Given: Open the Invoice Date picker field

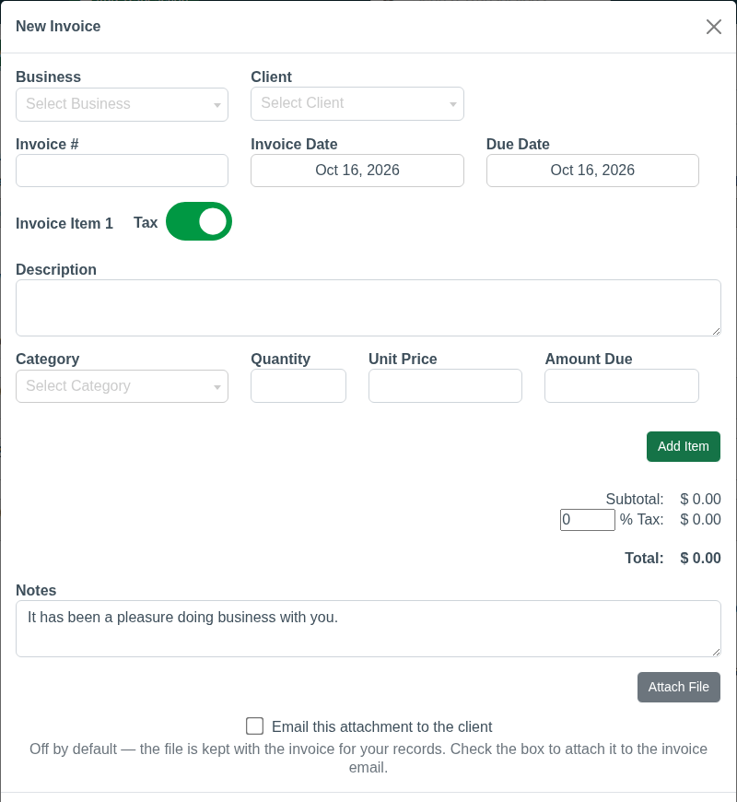Looking at the screenshot, I should (x=357, y=171).
